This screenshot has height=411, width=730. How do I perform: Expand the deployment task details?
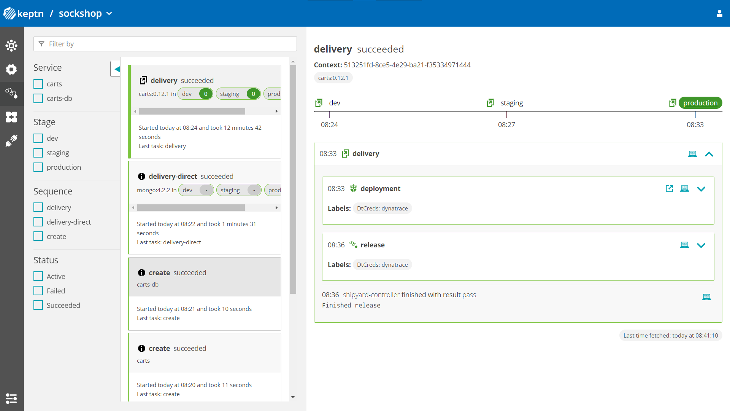pyautogui.click(x=701, y=189)
